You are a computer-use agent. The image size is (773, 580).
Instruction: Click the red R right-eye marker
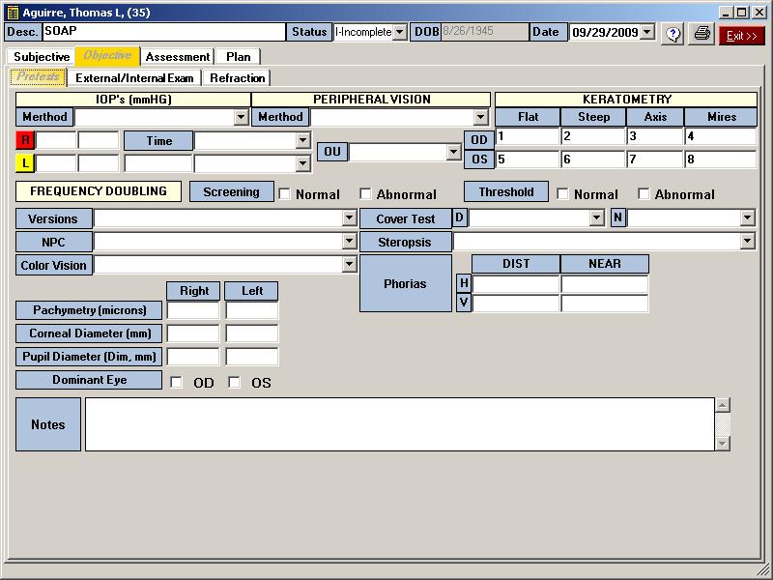(x=25, y=141)
